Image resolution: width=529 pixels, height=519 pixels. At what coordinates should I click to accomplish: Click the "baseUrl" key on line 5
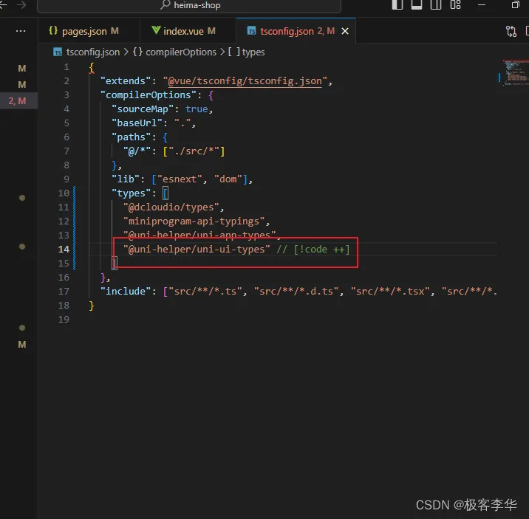pos(137,123)
